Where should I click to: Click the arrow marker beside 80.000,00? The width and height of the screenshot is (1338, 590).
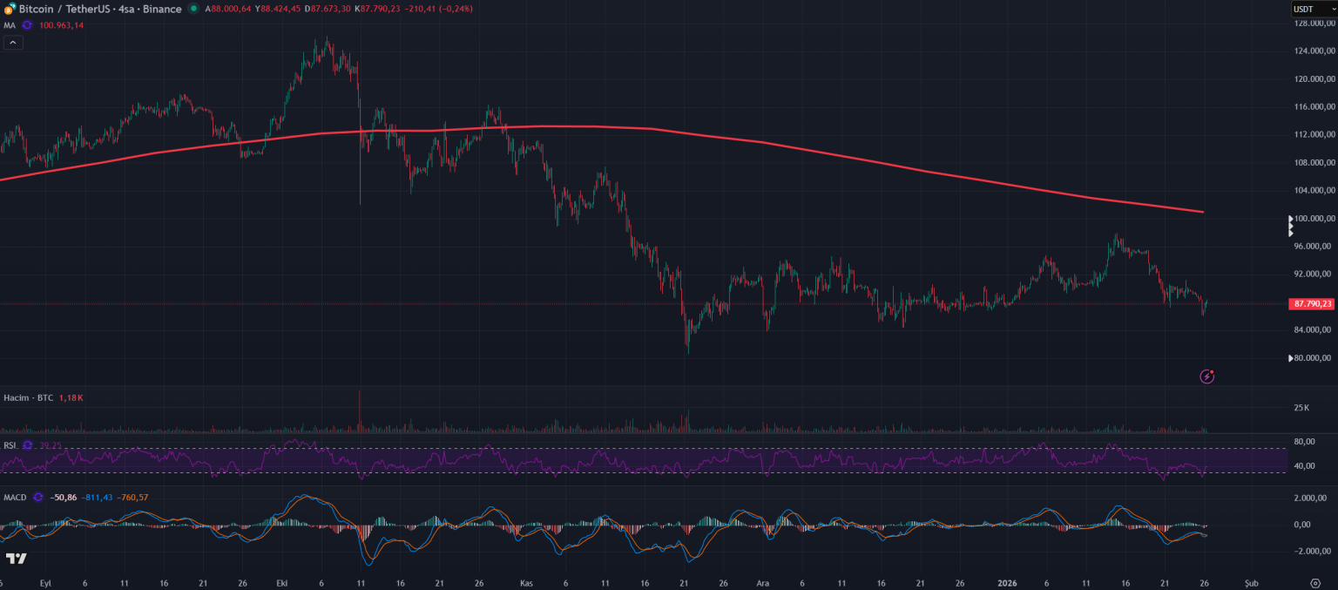(1290, 358)
